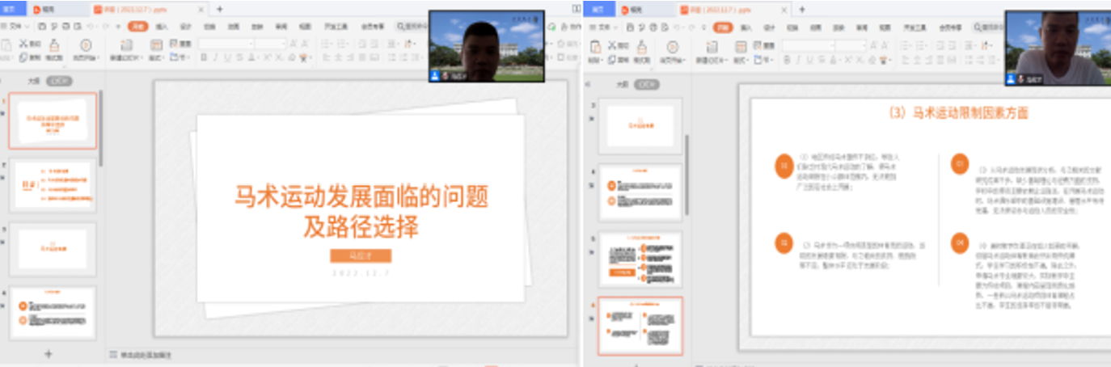Select the active Home ribbon tab in left window

coord(138,27)
